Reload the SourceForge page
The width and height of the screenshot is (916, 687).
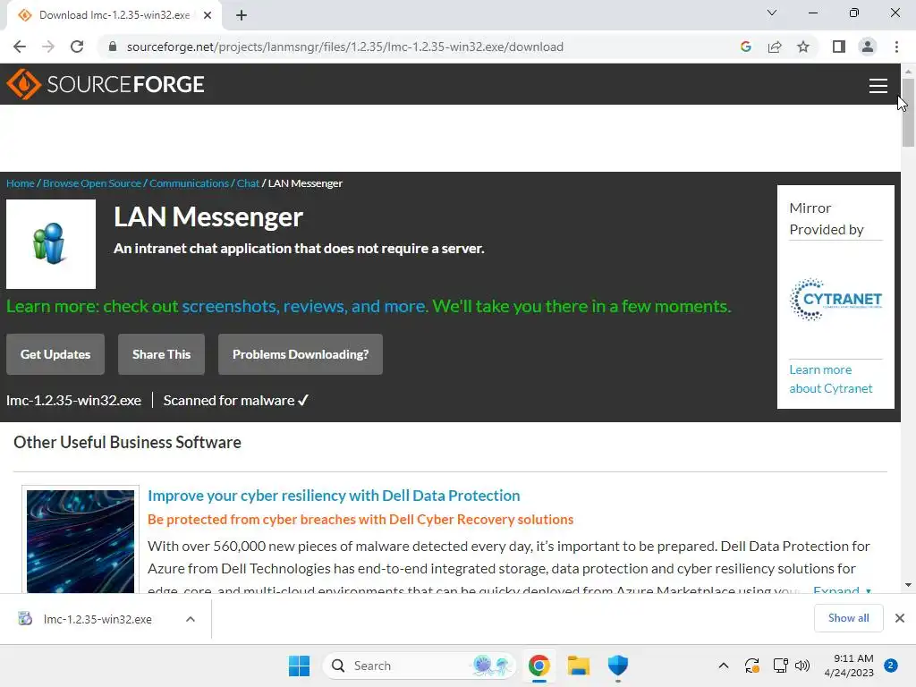77,47
